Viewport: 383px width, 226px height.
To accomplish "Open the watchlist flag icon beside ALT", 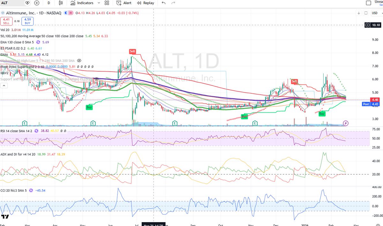I will click(27, 3).
